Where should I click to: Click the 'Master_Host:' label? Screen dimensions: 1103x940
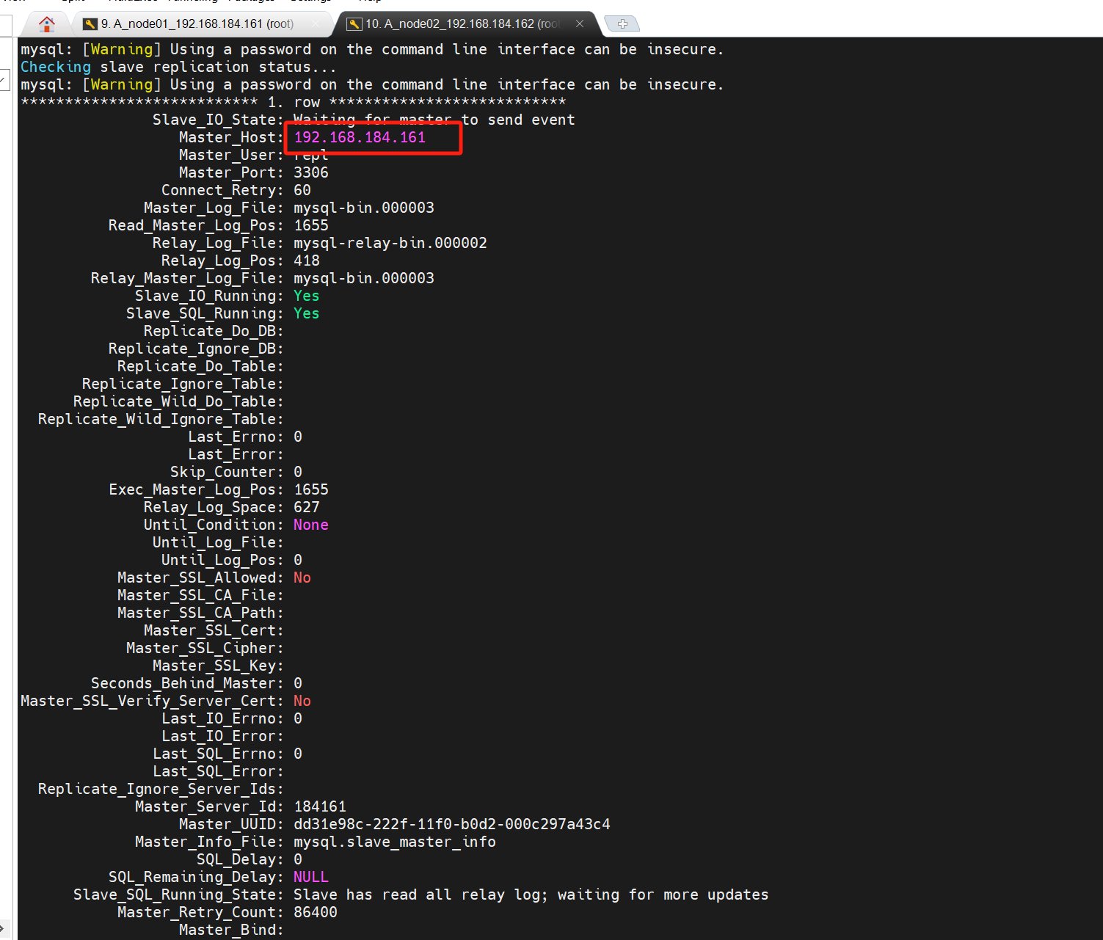pos(231,137)
